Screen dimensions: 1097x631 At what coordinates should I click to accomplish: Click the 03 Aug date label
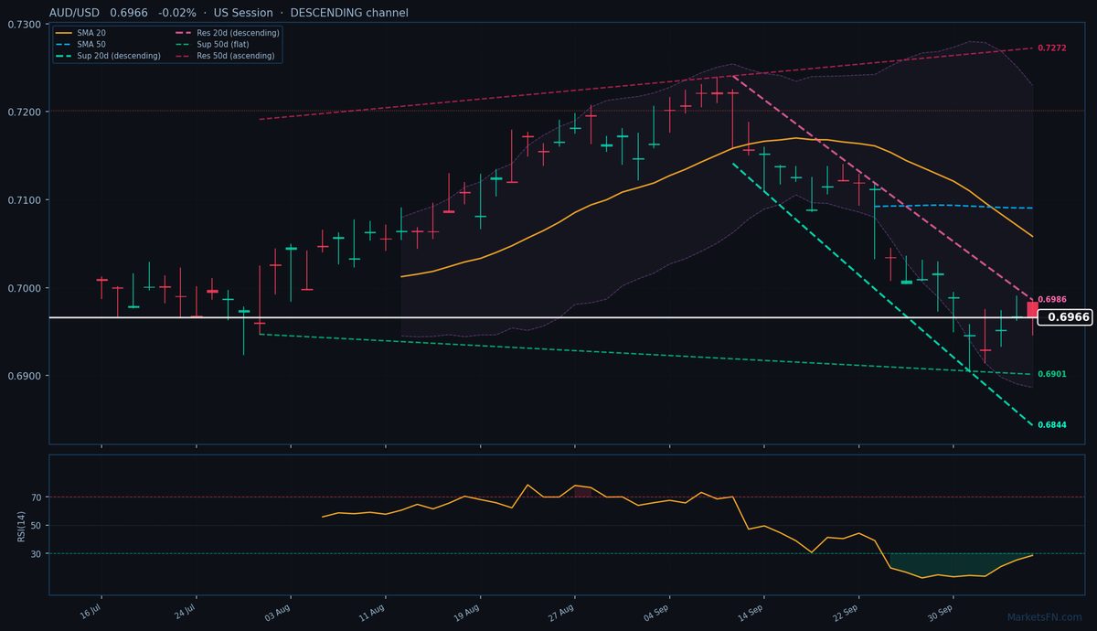click(x=279, y=612)
